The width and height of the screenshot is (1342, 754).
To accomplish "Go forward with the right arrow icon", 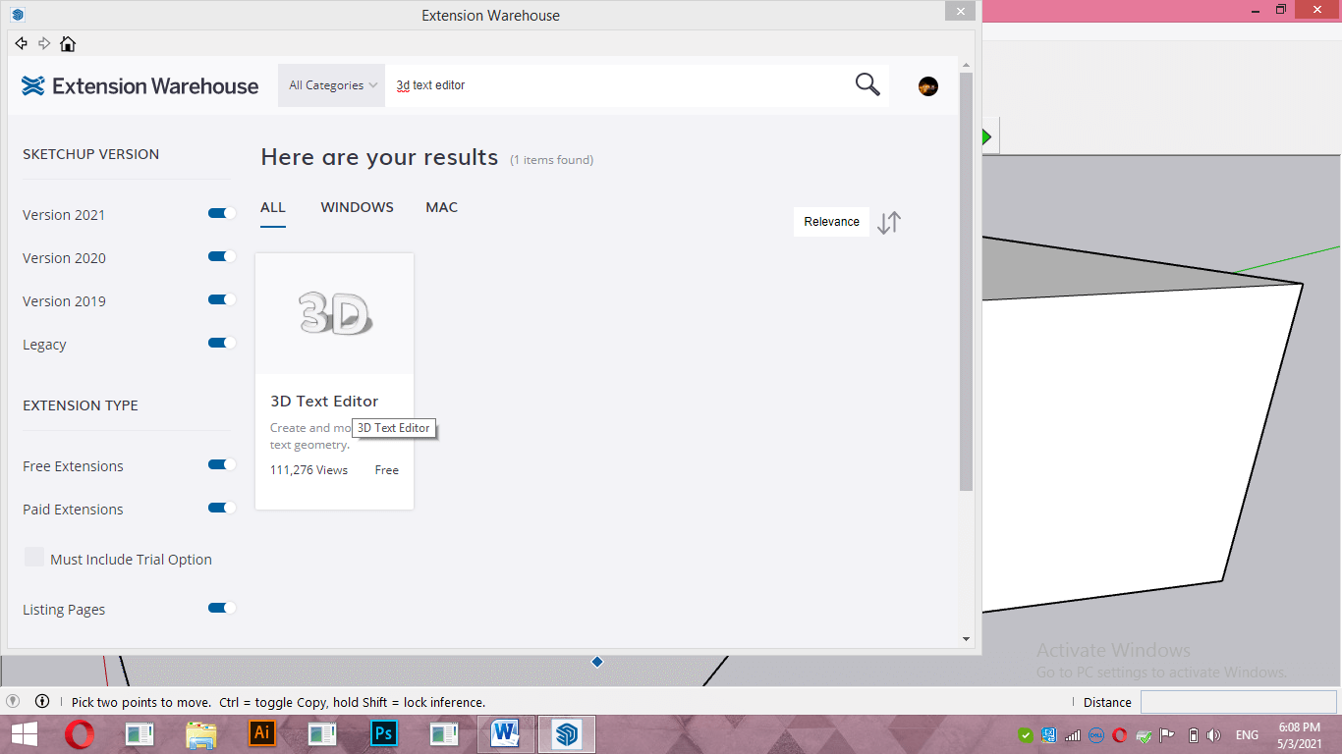I will click(x=44, y=43).
